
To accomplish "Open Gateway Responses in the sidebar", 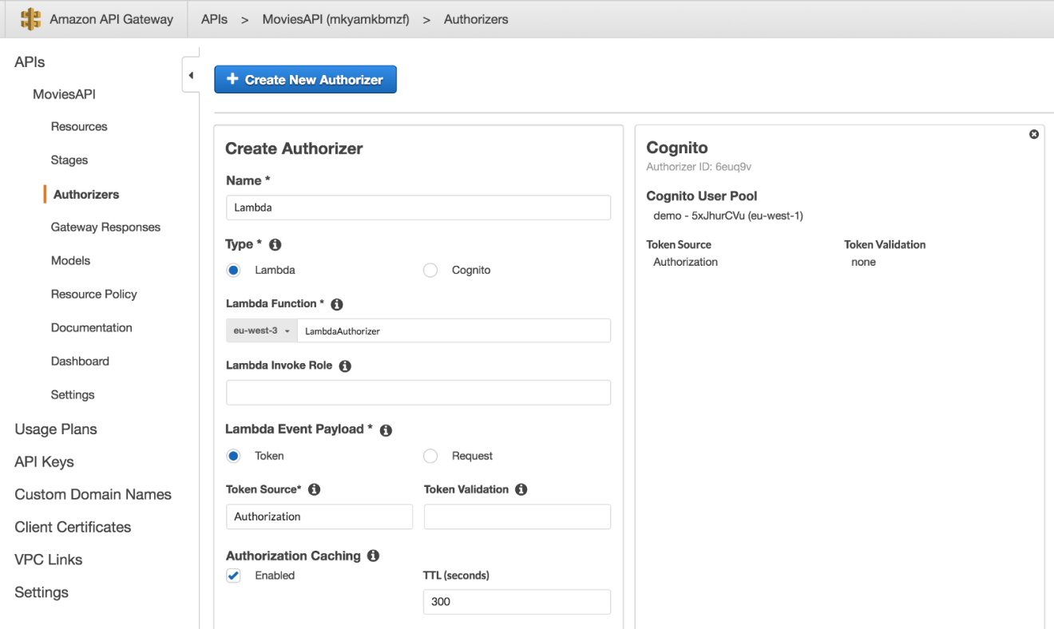I will 105,227.
